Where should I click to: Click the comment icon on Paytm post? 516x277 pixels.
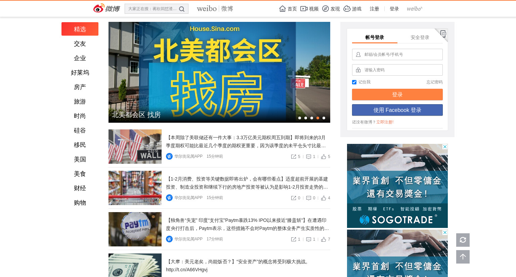click(x=309, y=239)
